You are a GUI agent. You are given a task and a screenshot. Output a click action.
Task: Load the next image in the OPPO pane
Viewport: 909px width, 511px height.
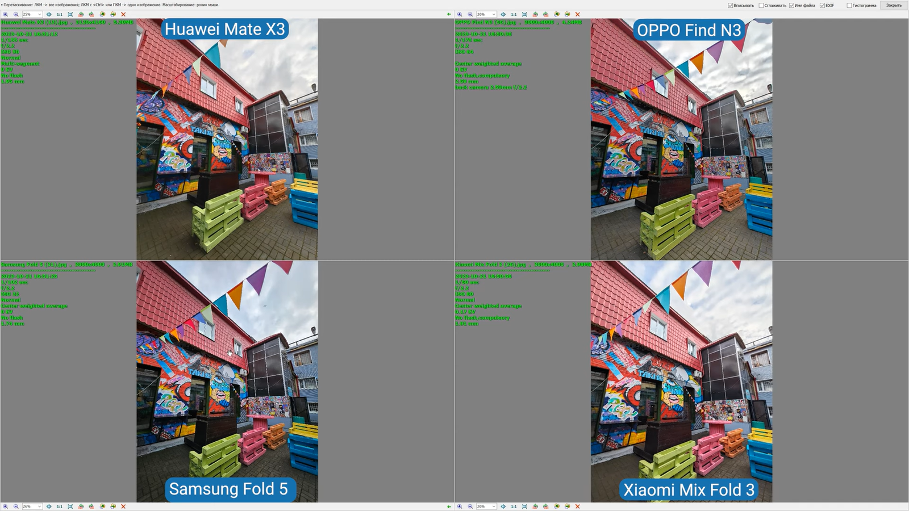point(568,14)
